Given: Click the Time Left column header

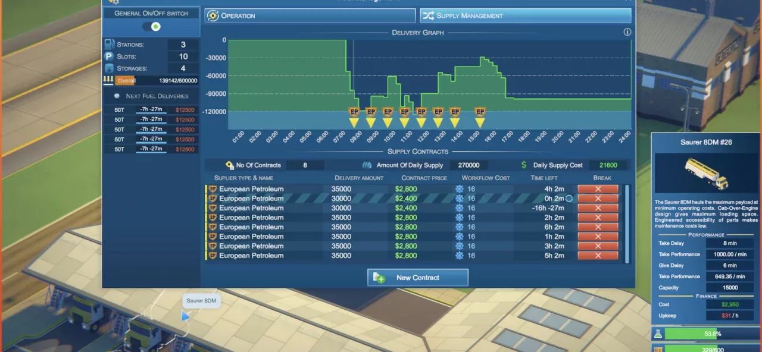Looking at the screenshot, I should click(x=545, y=178).
